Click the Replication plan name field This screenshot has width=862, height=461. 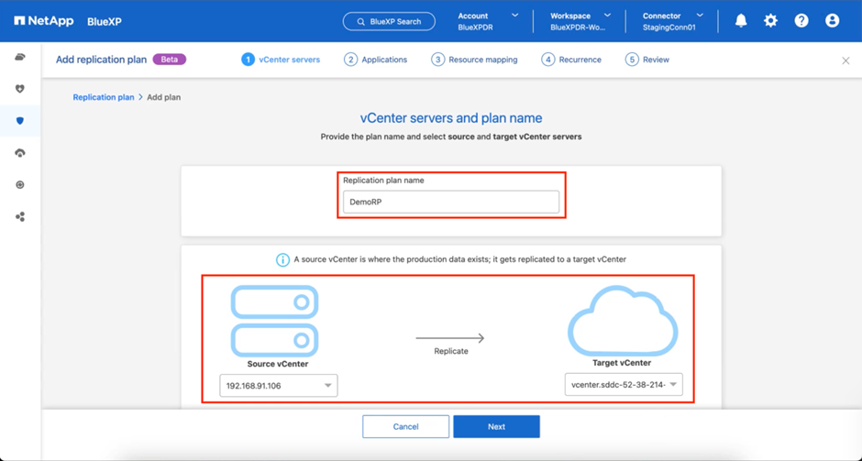[x=450, y=202]
